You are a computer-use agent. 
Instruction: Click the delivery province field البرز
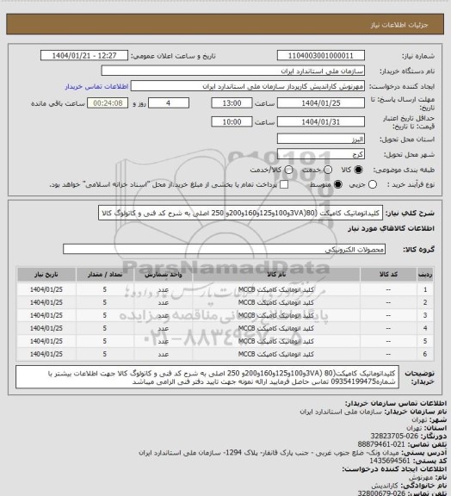coord(321,139)
